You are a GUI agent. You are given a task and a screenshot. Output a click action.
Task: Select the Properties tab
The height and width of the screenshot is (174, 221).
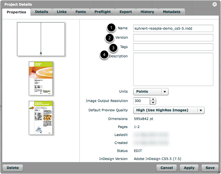16,12
